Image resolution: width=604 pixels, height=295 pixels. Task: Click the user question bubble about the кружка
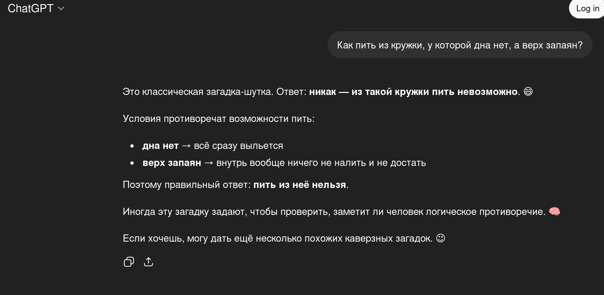coord(459,45)
